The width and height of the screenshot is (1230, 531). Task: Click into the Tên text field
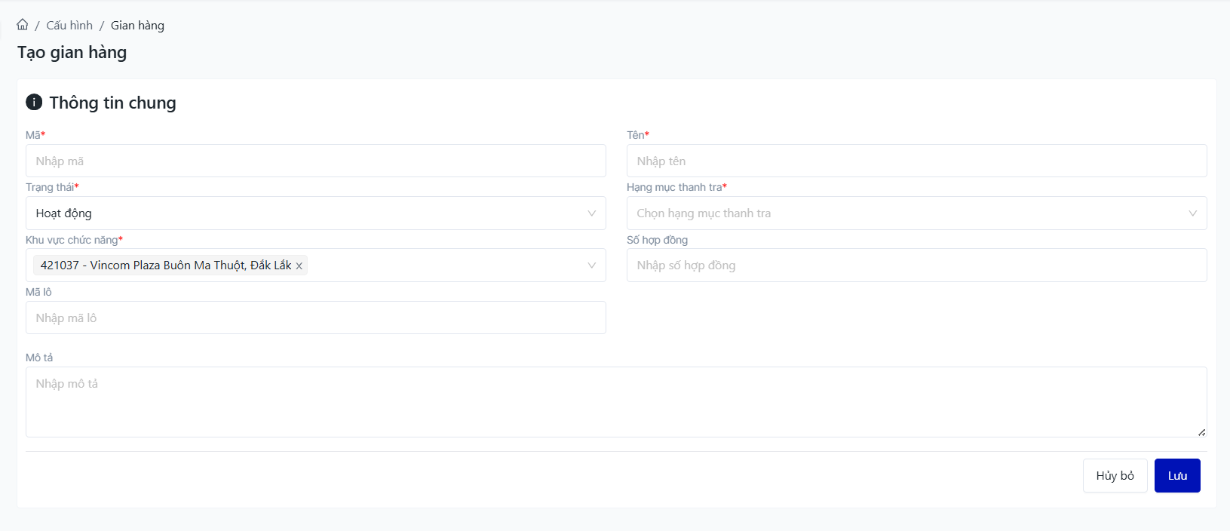(916, 161)
